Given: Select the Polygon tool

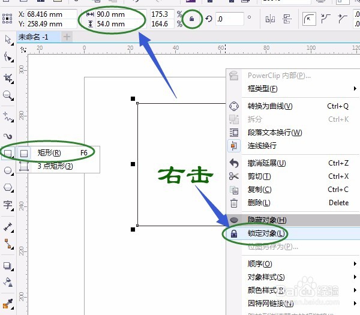Looking at the screenshot, I should [x=8, y=187].
